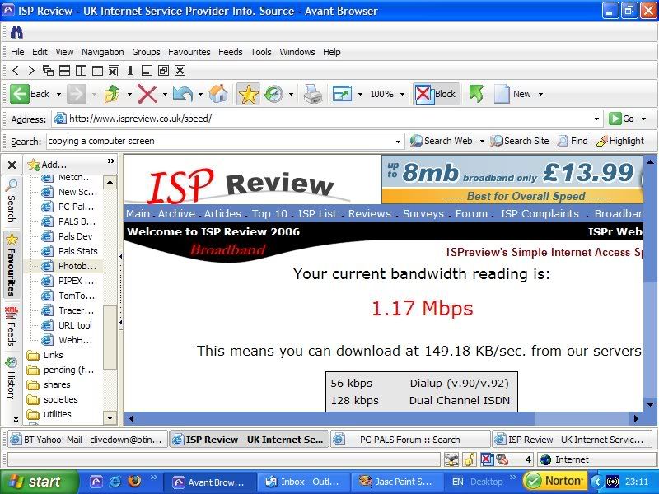
Task: Open the ISP Complaints link
Action: coord(540,214)
